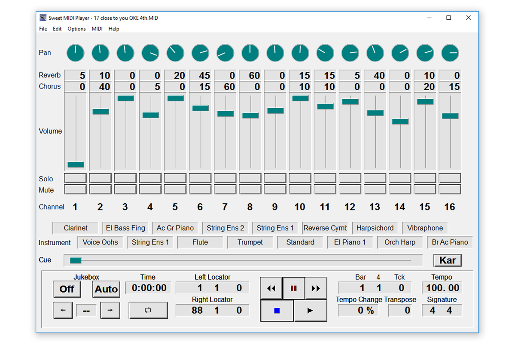Click the Jukebox Auto button

pos(106,289)
